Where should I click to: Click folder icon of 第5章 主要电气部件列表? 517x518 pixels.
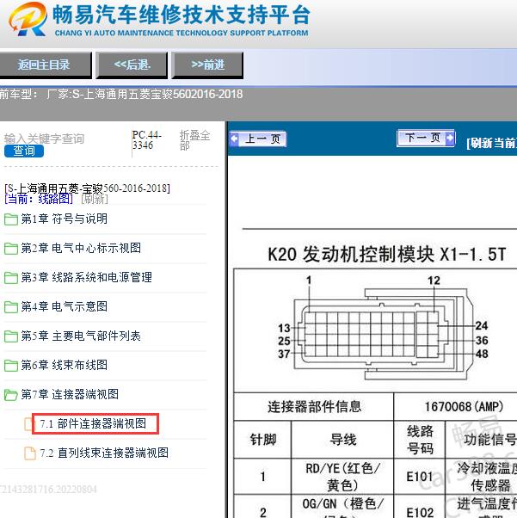click(11, 336)
